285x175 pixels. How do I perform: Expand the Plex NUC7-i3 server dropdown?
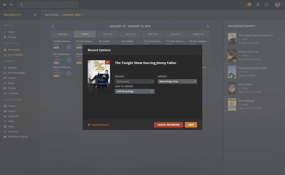[13, 15]
